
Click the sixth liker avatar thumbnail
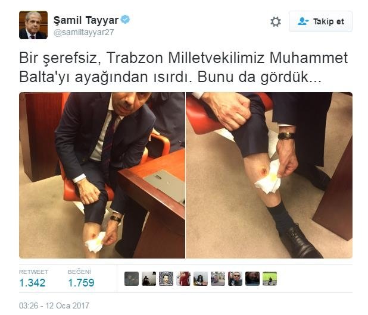pyautogui.click(x=218, y=279)
